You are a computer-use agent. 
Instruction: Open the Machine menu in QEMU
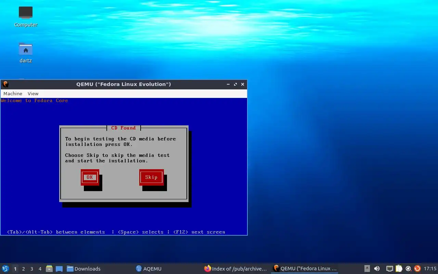point(13,94)
